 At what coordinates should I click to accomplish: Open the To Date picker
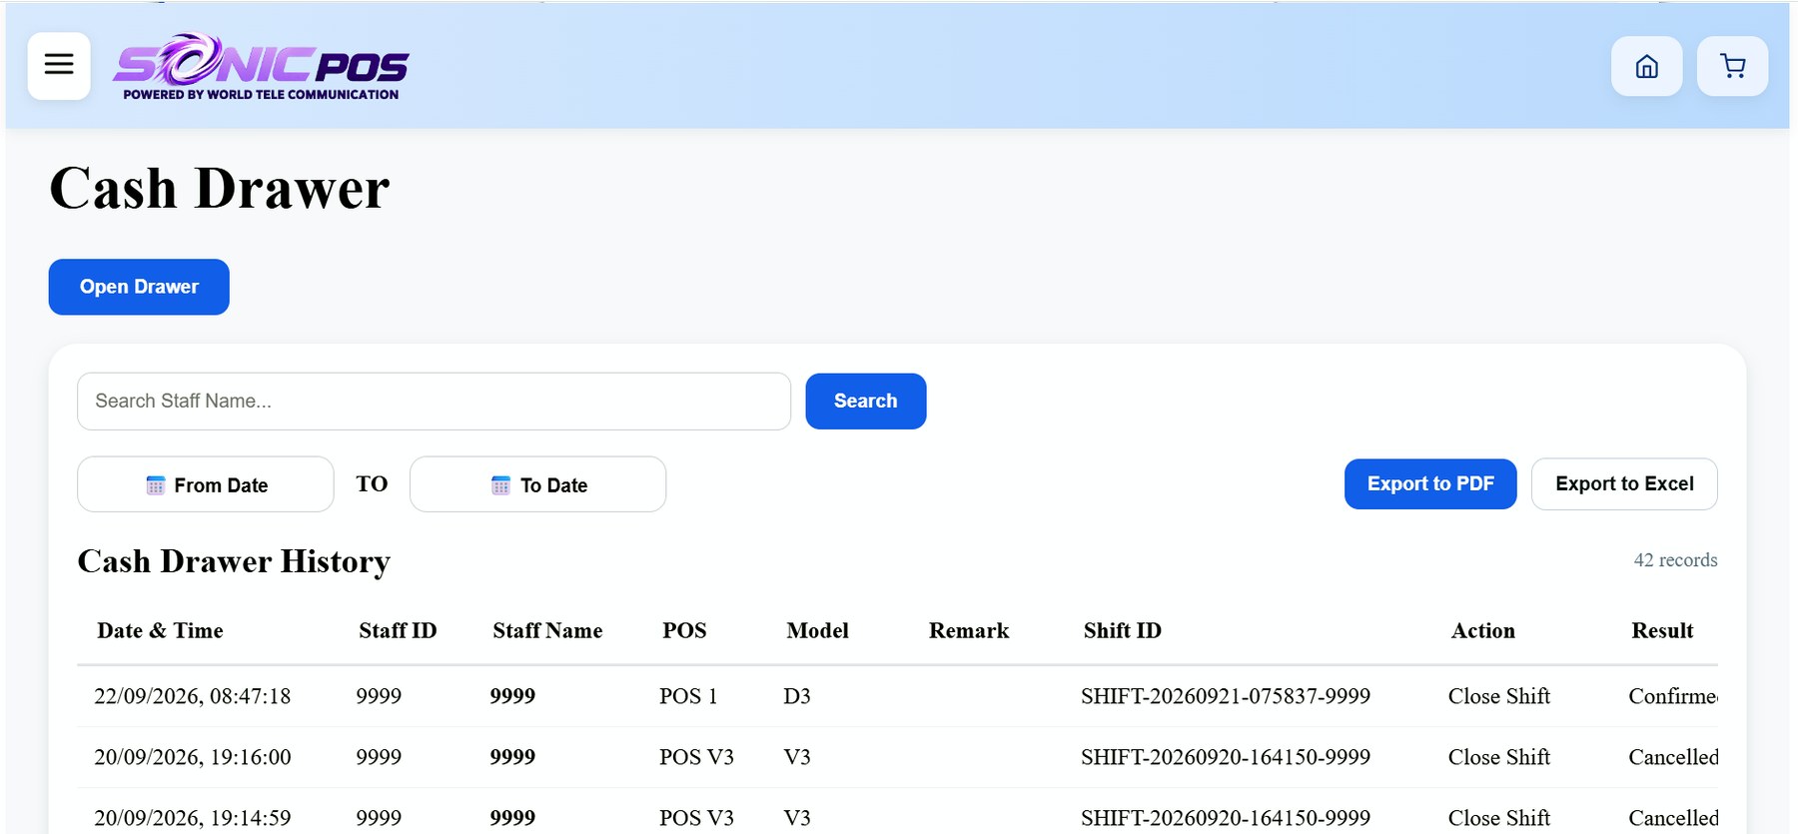[537, 484]
